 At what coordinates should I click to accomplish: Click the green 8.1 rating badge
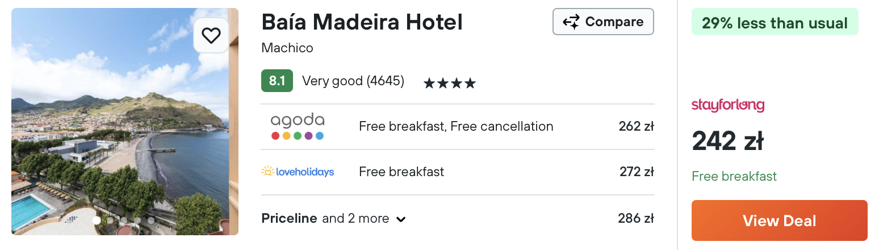[x=277, y=81]
